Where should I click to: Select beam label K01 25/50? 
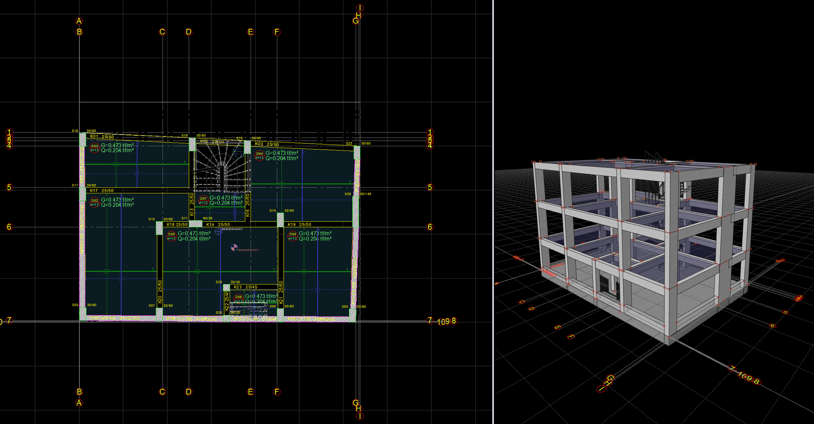point(102,137)
